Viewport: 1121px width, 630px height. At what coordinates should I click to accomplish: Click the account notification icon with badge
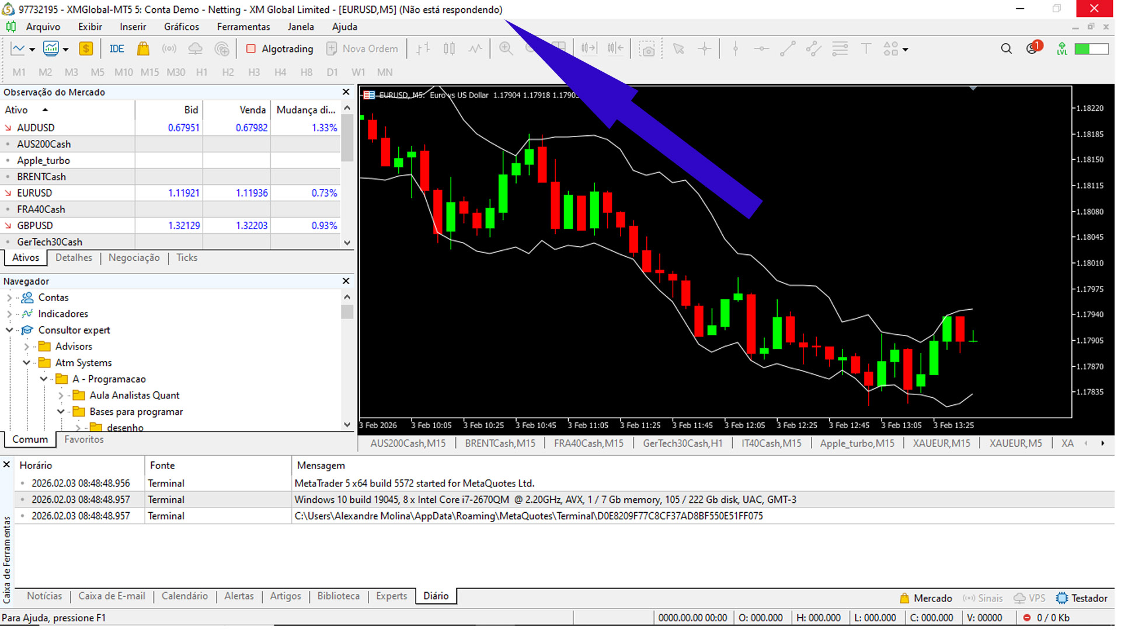point(1033,48)
